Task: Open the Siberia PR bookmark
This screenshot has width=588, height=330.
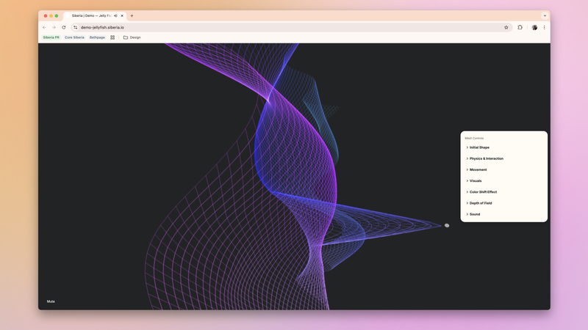Action: tap(51, 37)
